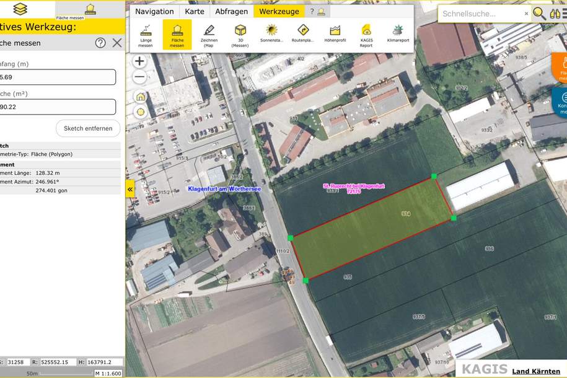The height and width of the screenshot is (378, 567).
Task: Select the Zeichnen (Map) drawing tool
Action: 209,35
